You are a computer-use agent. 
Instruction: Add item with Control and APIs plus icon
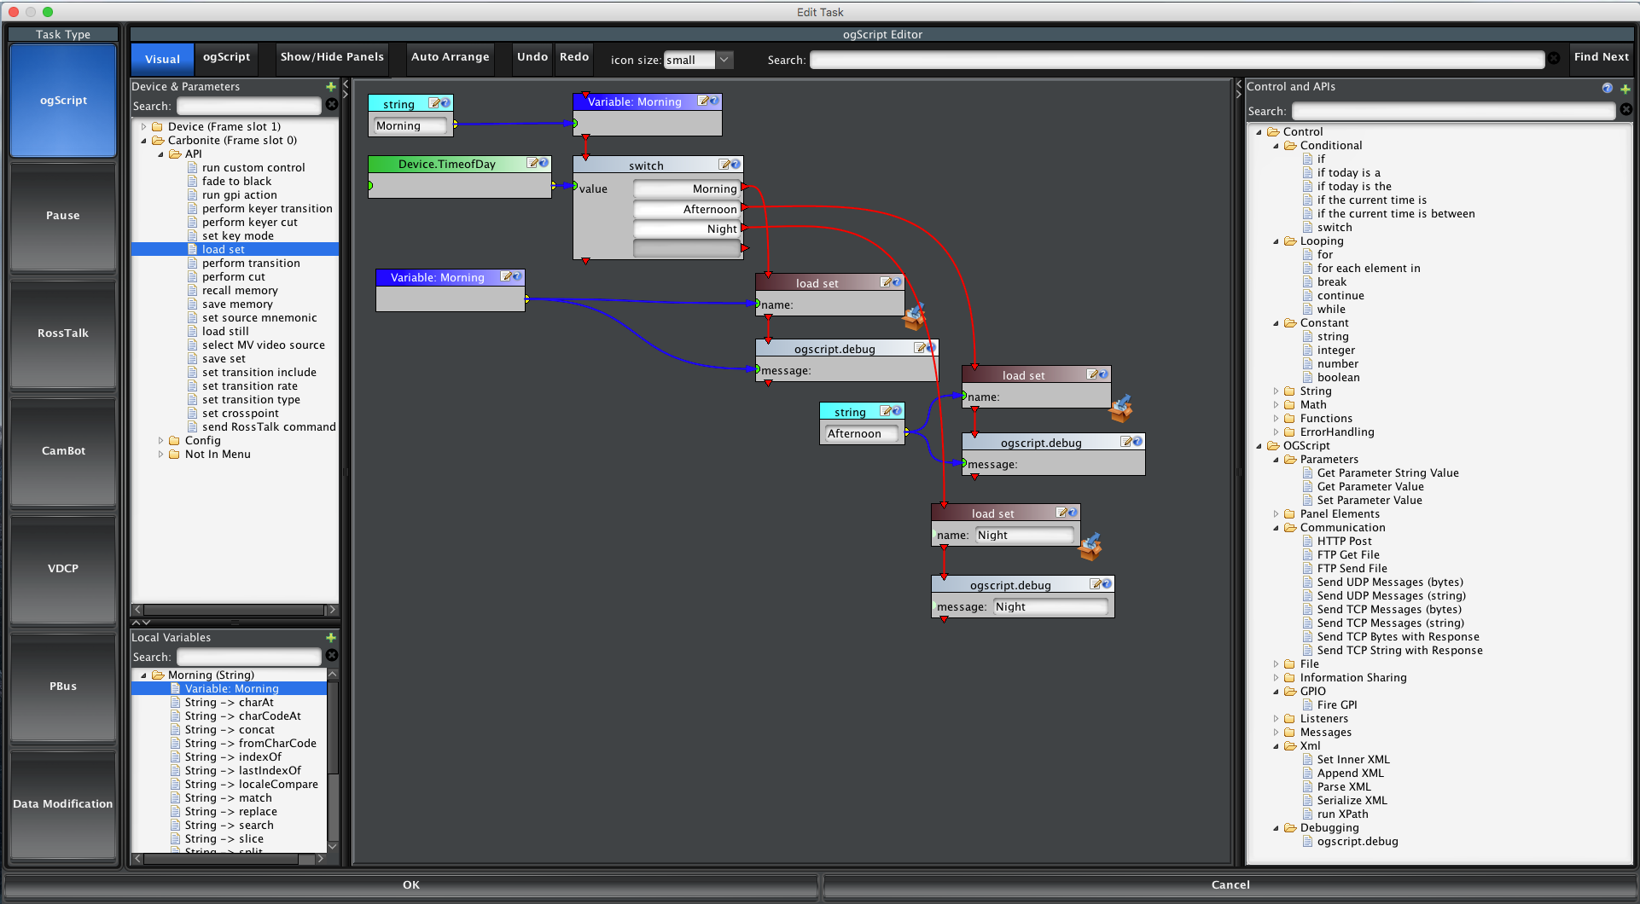pos(1625,89)
